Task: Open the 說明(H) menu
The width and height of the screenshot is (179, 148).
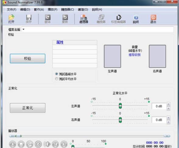Action: point(97,9)
